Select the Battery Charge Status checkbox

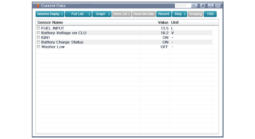39,42
